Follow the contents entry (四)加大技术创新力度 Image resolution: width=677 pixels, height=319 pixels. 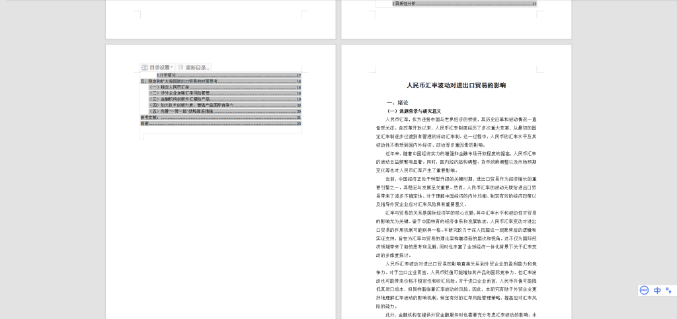(x=225, y=105)
